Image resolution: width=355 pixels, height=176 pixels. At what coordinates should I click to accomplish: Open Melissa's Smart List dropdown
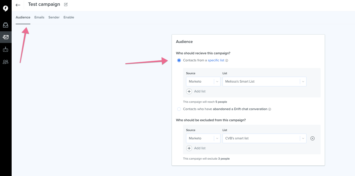click(x=264, y=82)
